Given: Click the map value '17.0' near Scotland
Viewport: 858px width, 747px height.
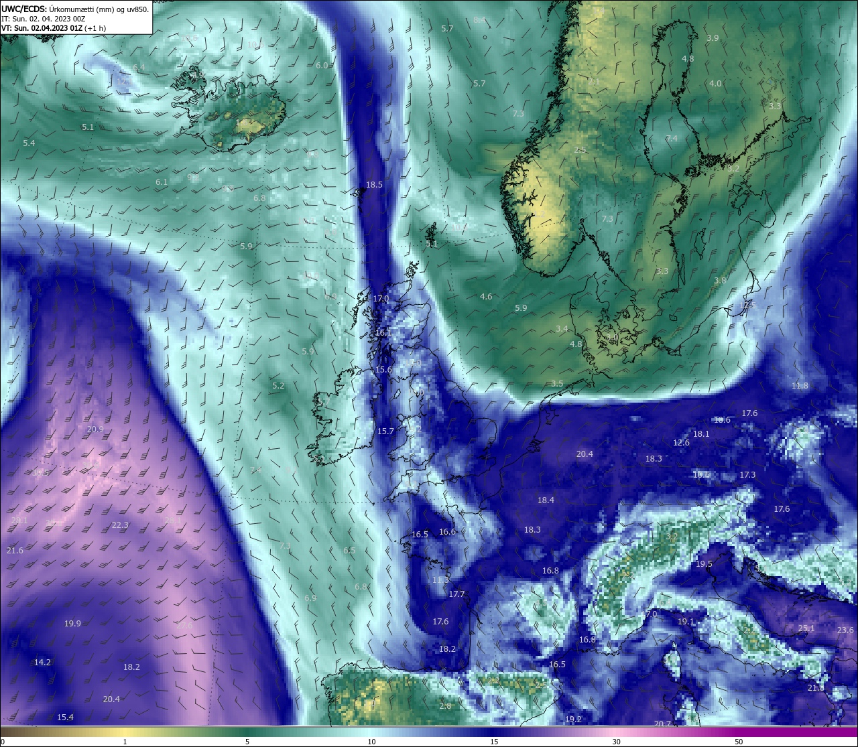Looking at the screenshot, I should click(x=381, y=298).
